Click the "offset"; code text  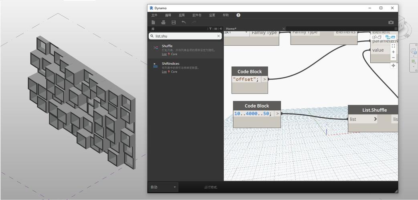(246, 79)
